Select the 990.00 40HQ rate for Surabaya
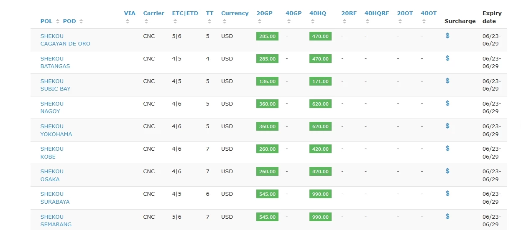 (320, 194)
